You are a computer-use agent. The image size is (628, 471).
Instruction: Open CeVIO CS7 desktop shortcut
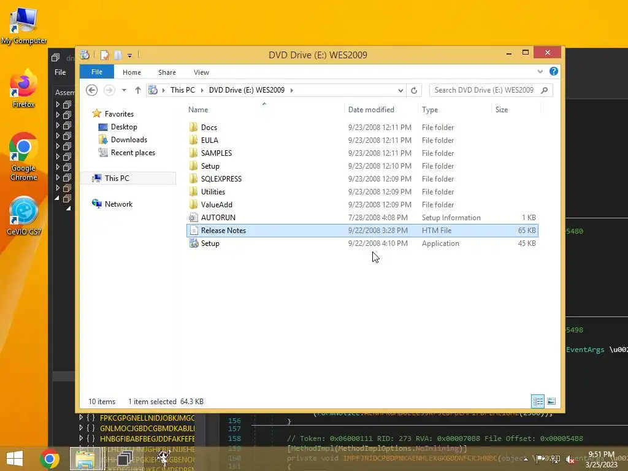tap(24, 215)
